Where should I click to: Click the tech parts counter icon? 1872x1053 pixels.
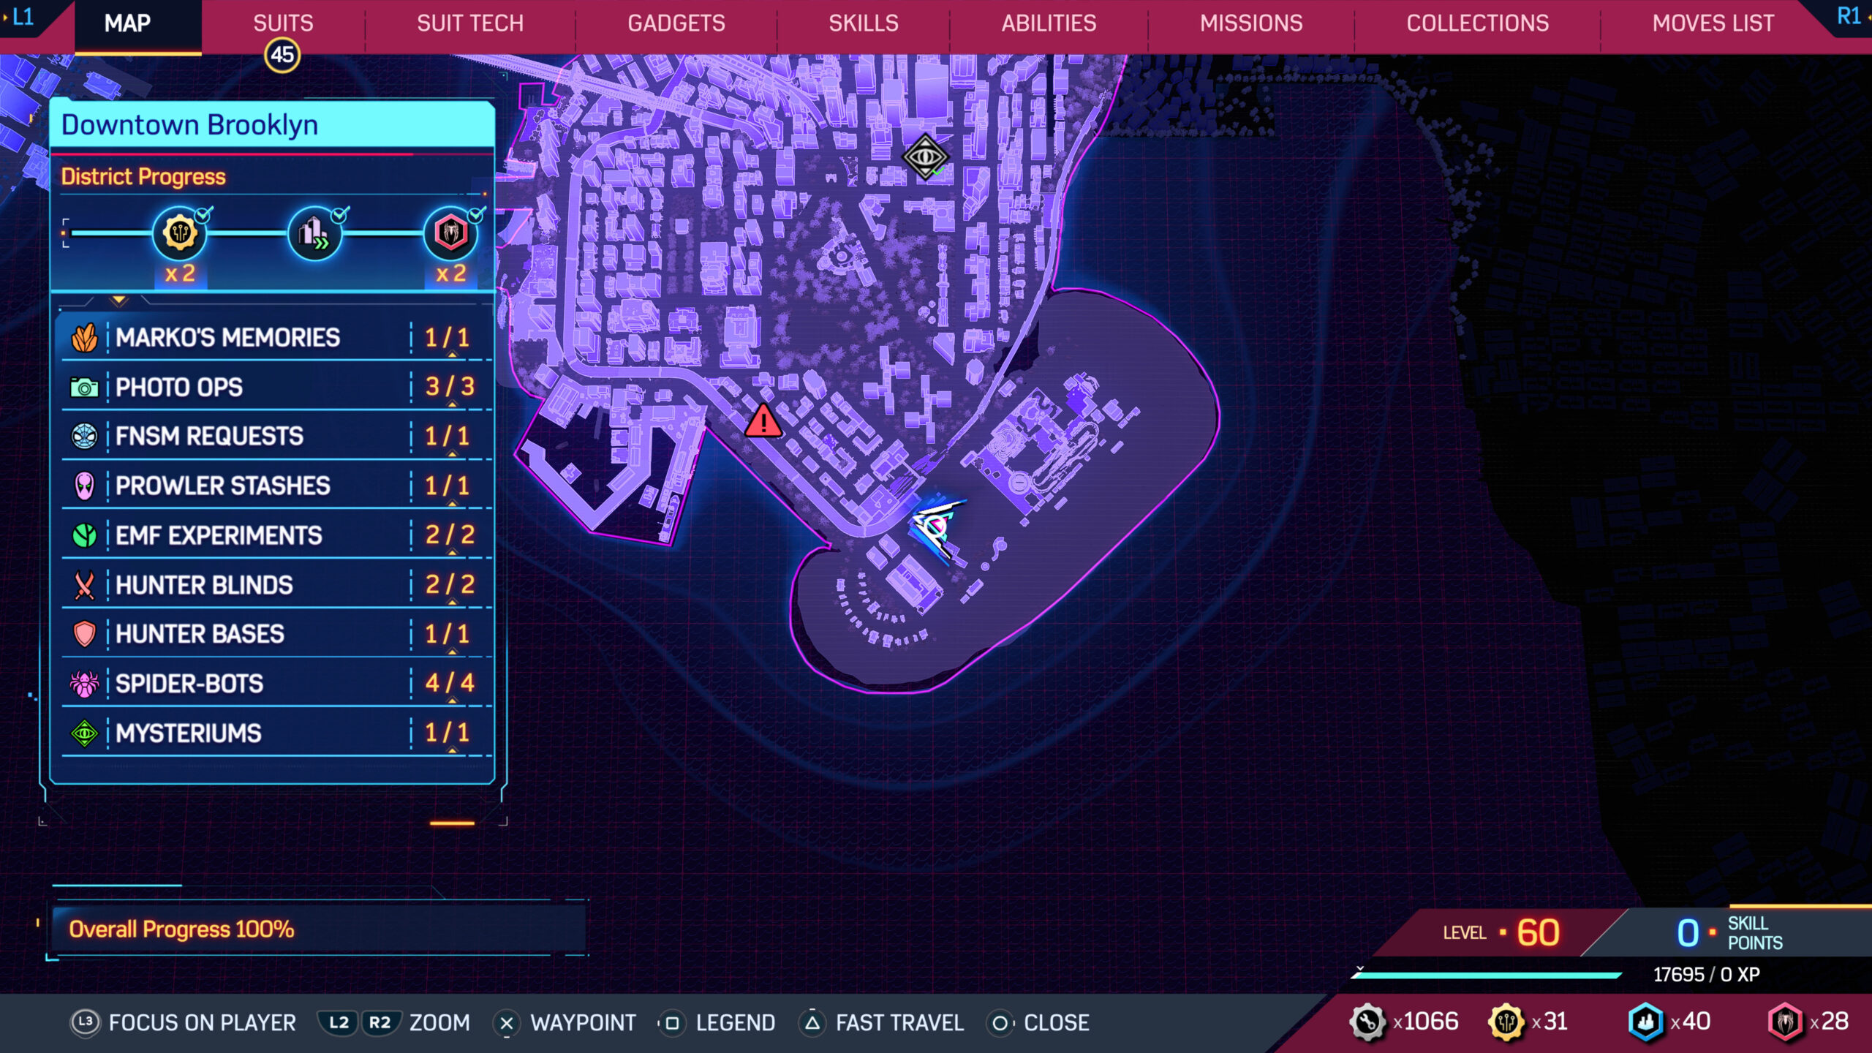(1367, 1022)
